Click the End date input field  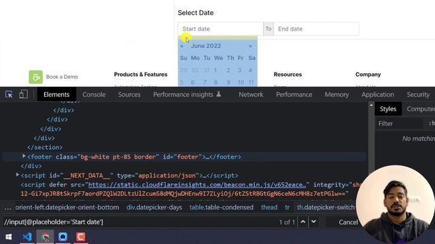316,28
